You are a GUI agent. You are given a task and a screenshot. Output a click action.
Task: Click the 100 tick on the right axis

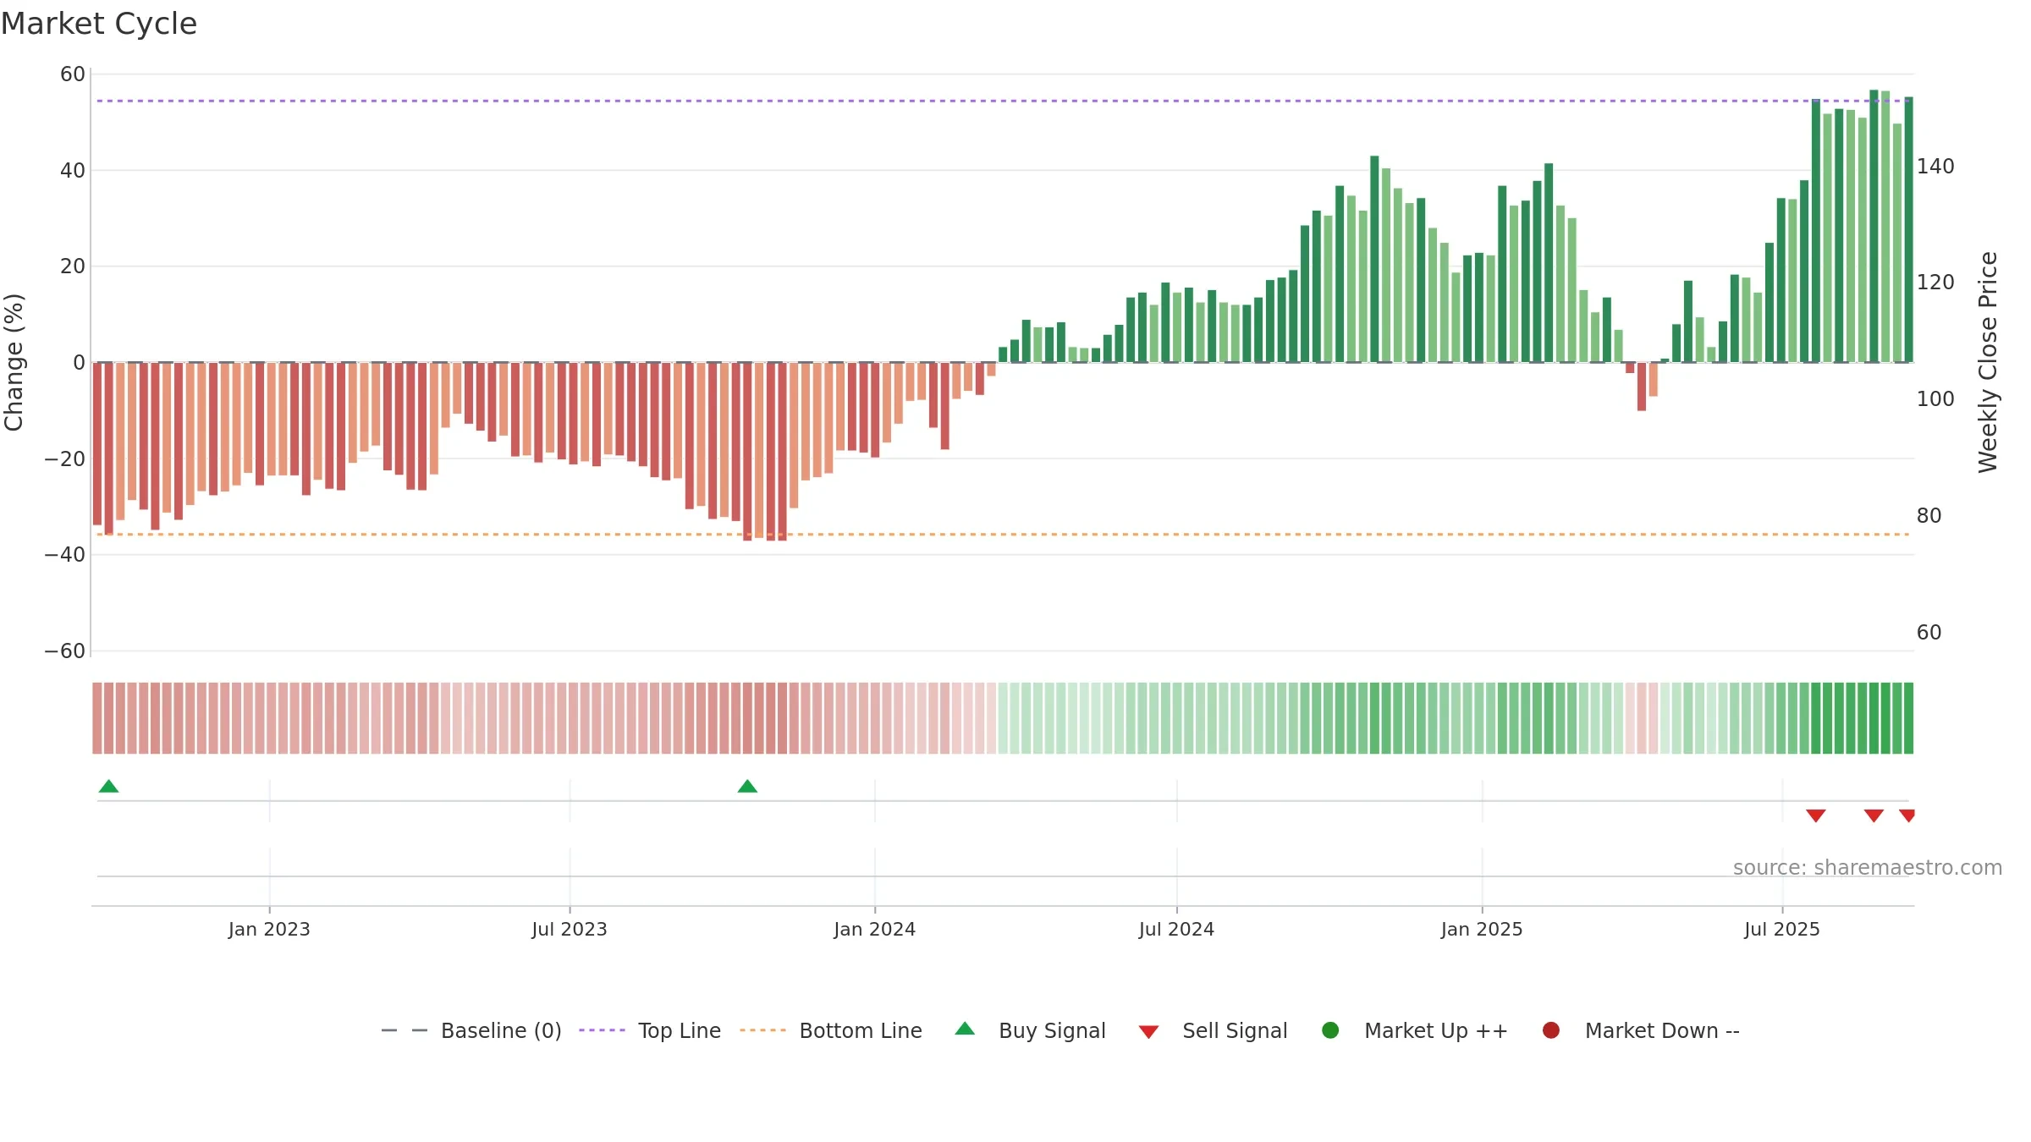[x=1935, y=399]
